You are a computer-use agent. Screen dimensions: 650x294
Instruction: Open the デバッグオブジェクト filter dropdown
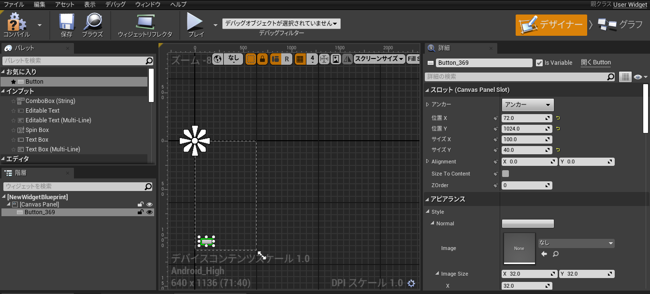coord(281,23)
